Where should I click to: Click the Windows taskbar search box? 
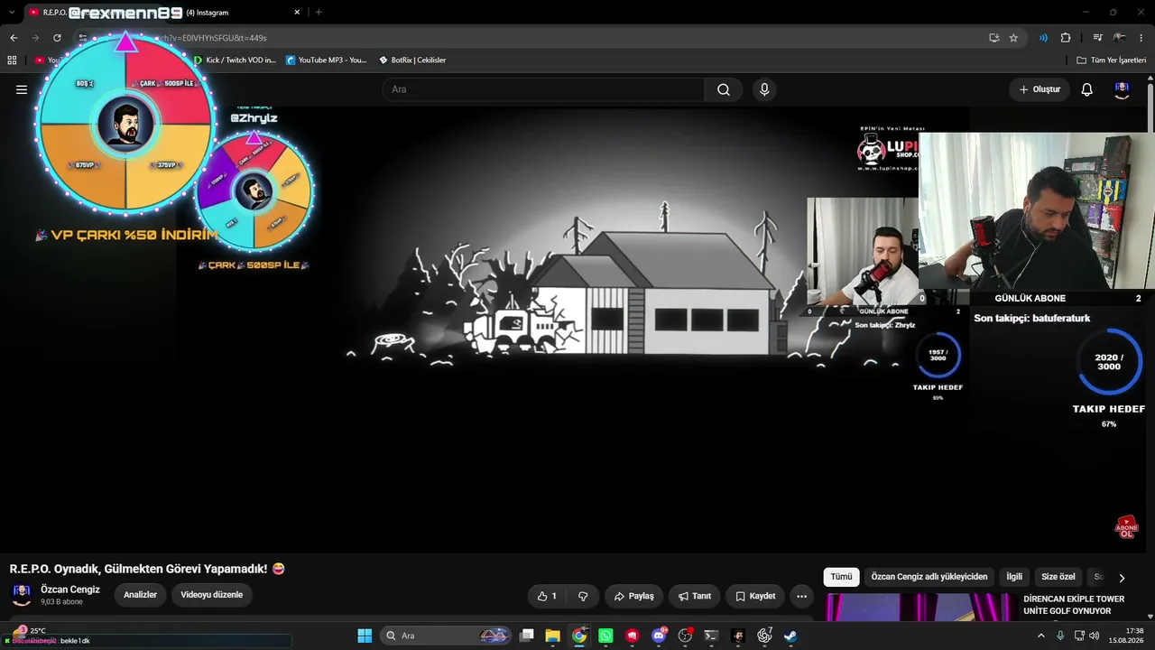click(446, 636)
